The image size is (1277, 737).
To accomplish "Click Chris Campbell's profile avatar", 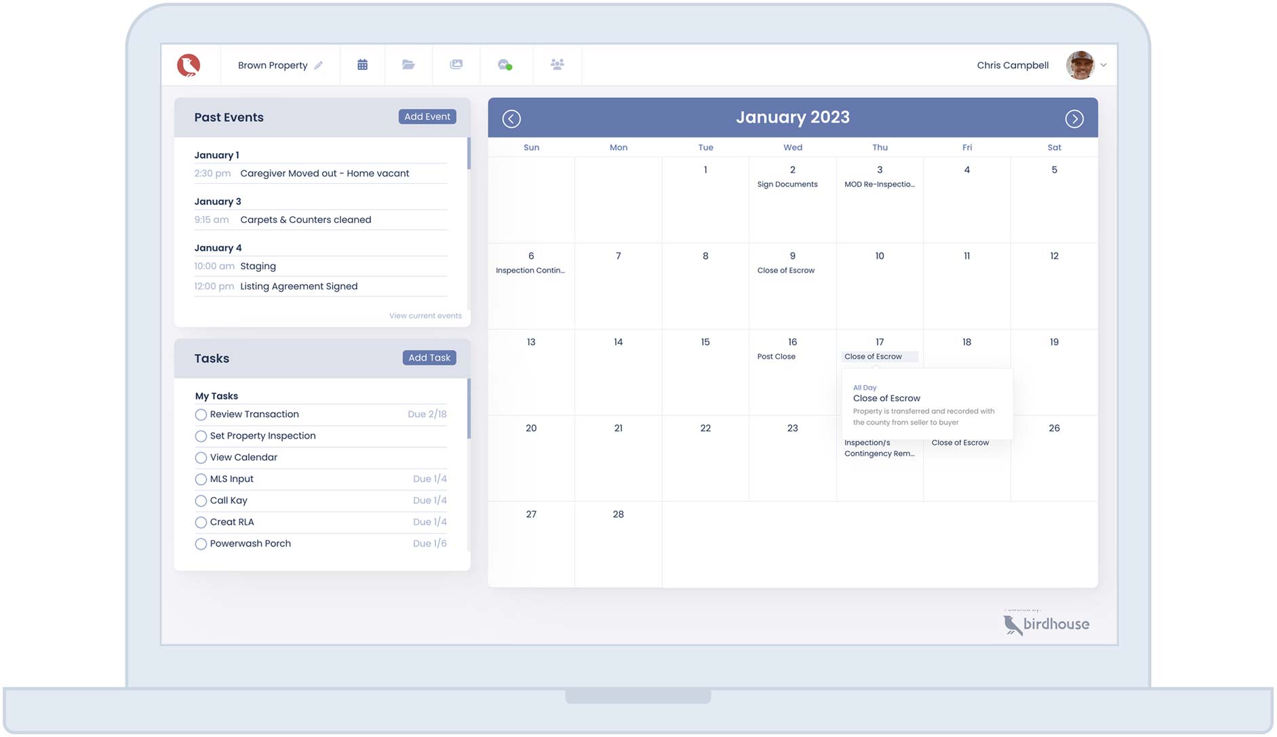I will [1080, 65].
